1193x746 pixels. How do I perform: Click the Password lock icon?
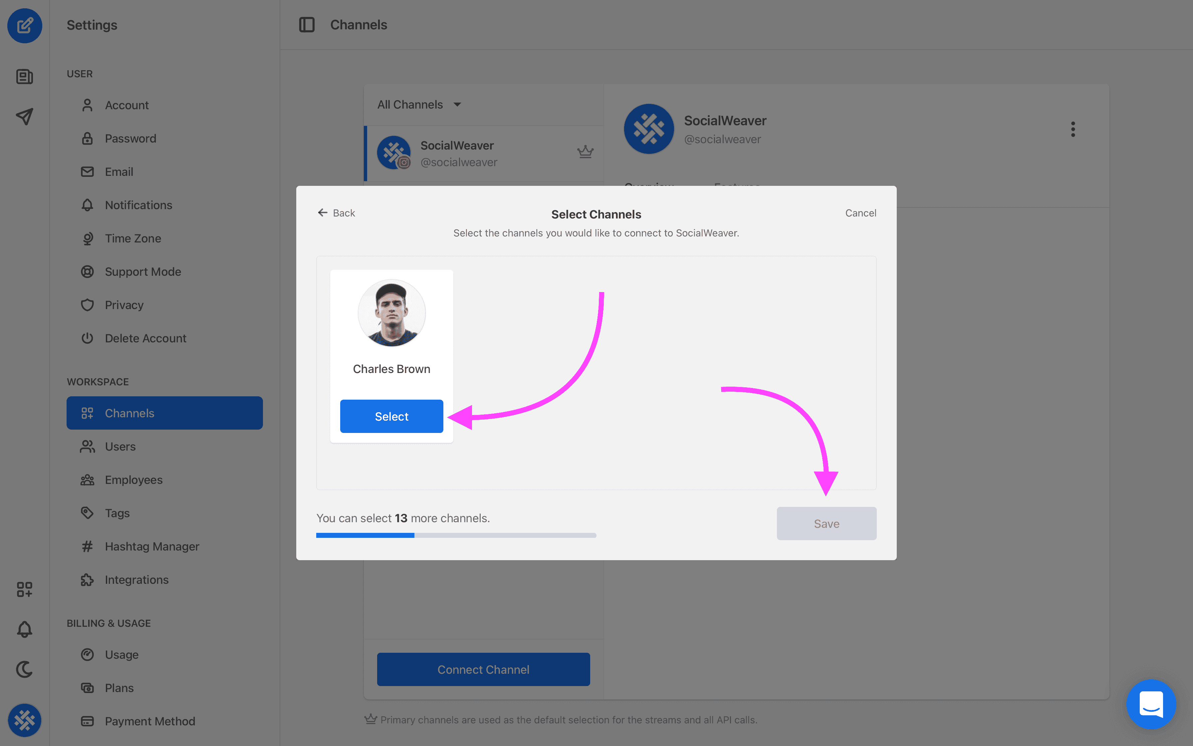pos(87,138)
